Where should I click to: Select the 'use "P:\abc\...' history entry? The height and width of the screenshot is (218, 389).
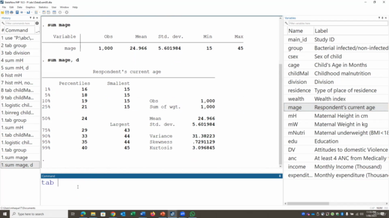tap(20, 38)
